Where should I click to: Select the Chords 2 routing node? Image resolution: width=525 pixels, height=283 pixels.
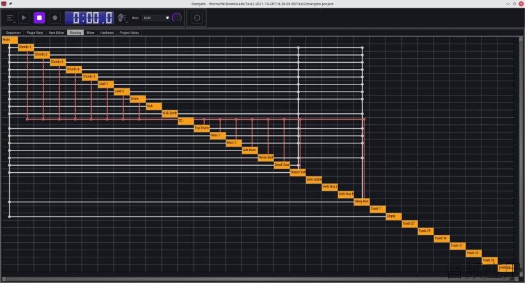42,55
